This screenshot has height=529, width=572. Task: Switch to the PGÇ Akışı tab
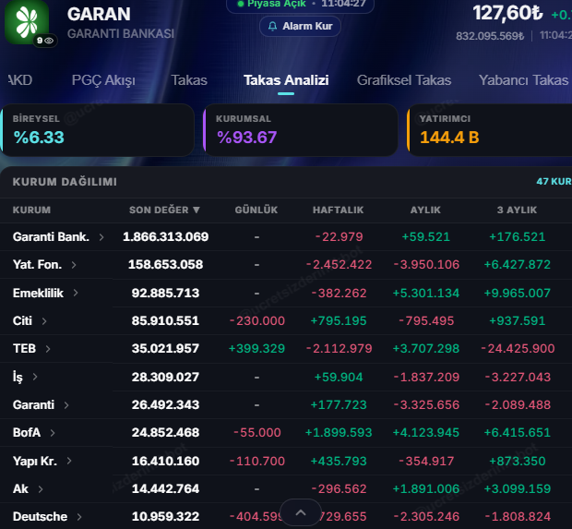pyautogui.click(x=103, y=80)
